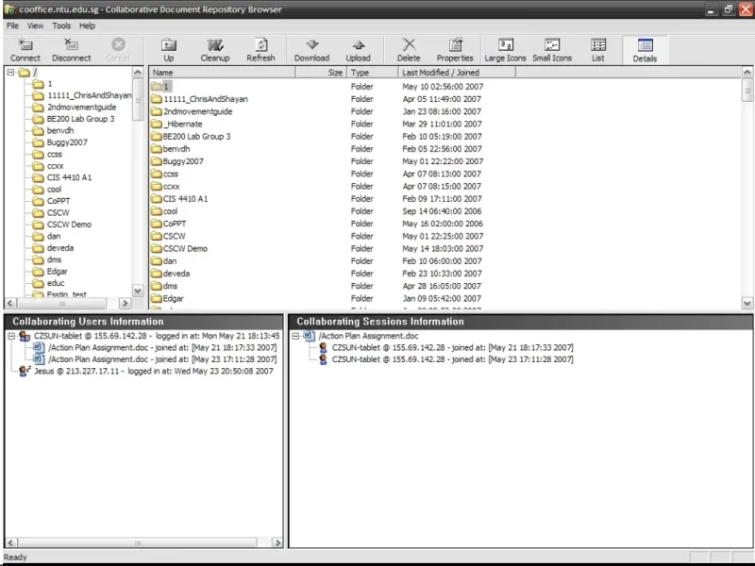Select dms folder in tree
The width and height of the screenshot is (755, 566).
click(54, 260)
